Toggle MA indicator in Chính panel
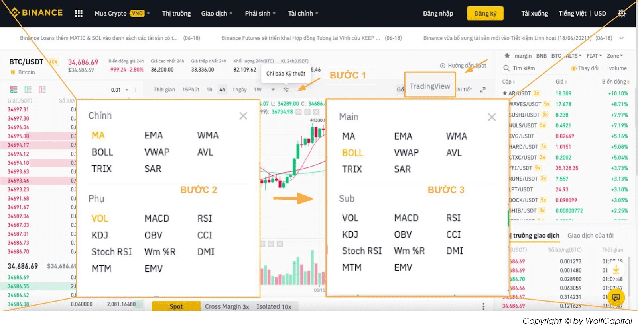The image size is (638, 329). coord(98,135)
